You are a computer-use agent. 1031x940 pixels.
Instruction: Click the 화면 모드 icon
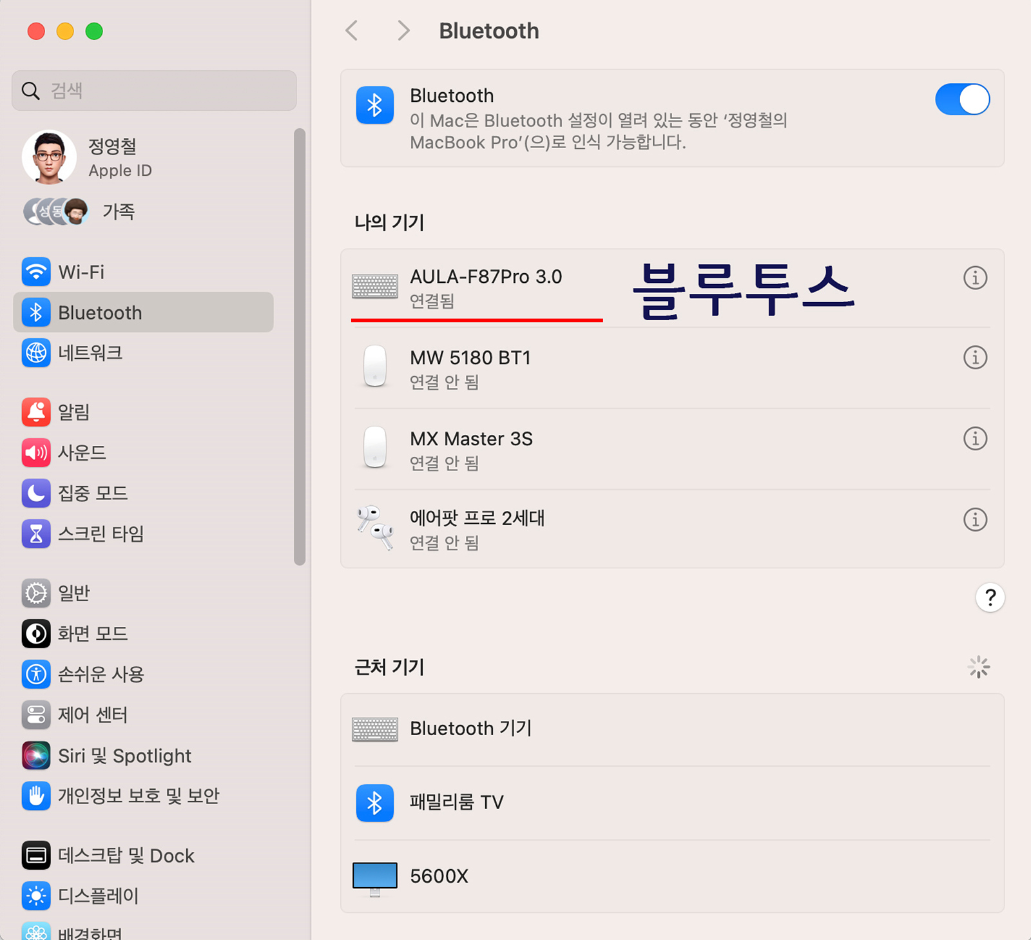point(36,634)
